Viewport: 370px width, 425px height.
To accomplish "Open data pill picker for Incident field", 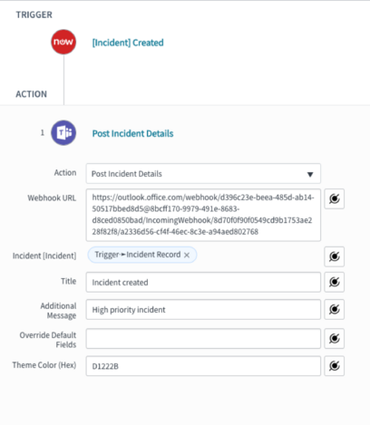I will [x=335, y=256].
